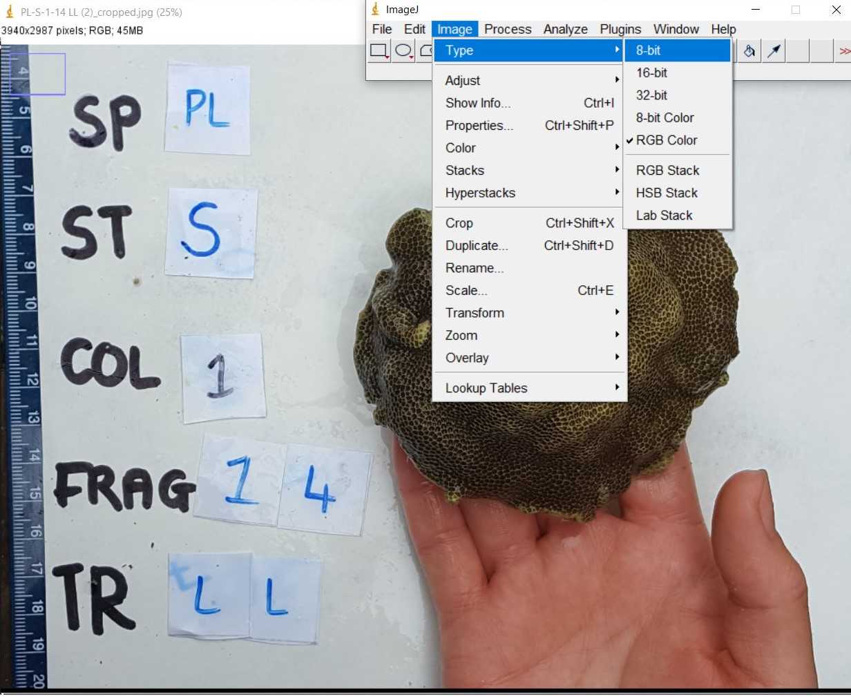
Task: Expand the Color submenu
Action: pyautogui.click(x=529, y=148)
